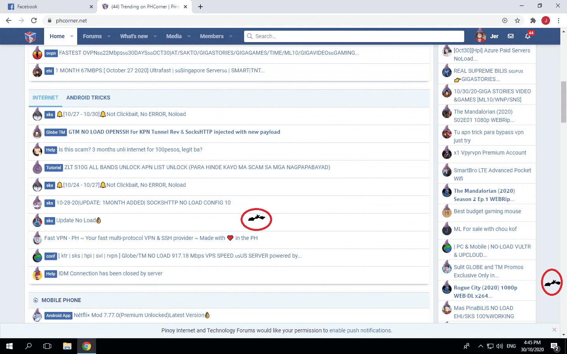Click Jer's avatar in the navbar
This screenshot has width=567, height=354.
pos(480,36)
